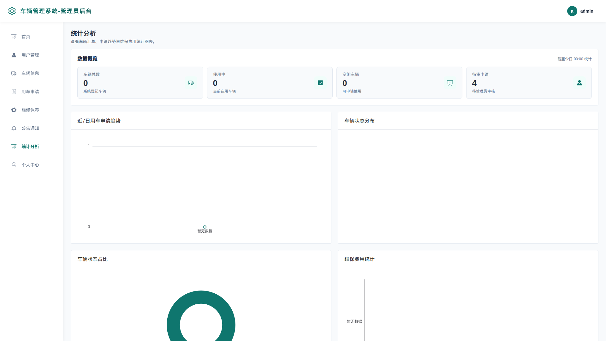Click presentation icon in 空闲车辆 card
This screenshot has height=341, width=606.
click(x=450, y=83)
